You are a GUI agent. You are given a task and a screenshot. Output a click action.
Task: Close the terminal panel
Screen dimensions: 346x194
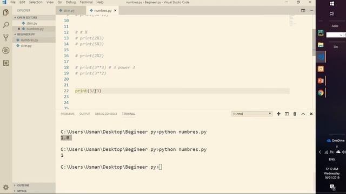point(311,114)
